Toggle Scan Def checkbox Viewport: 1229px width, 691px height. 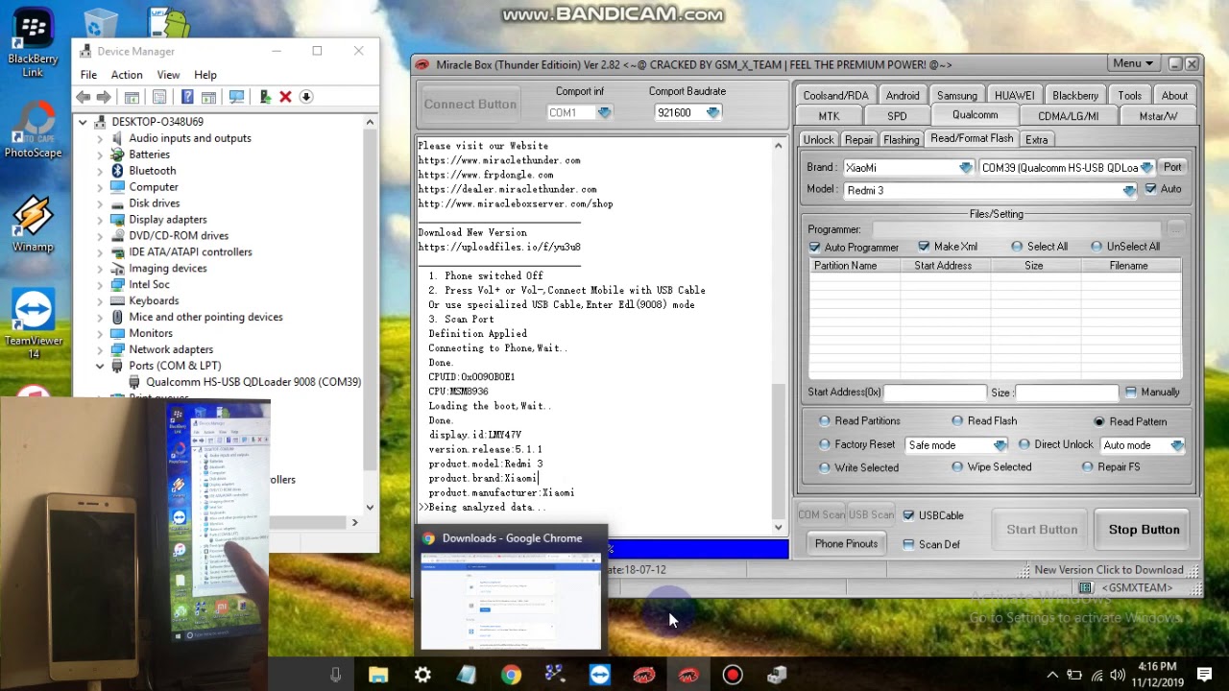[x=908, y=544]
